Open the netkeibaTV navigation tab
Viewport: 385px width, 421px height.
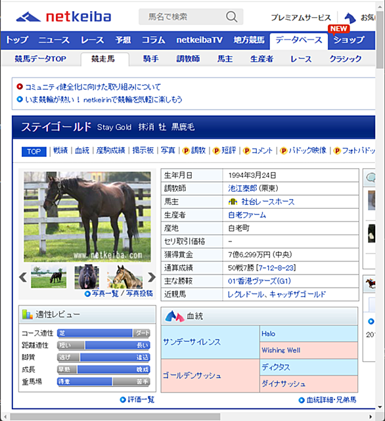[x=199, y=40]
